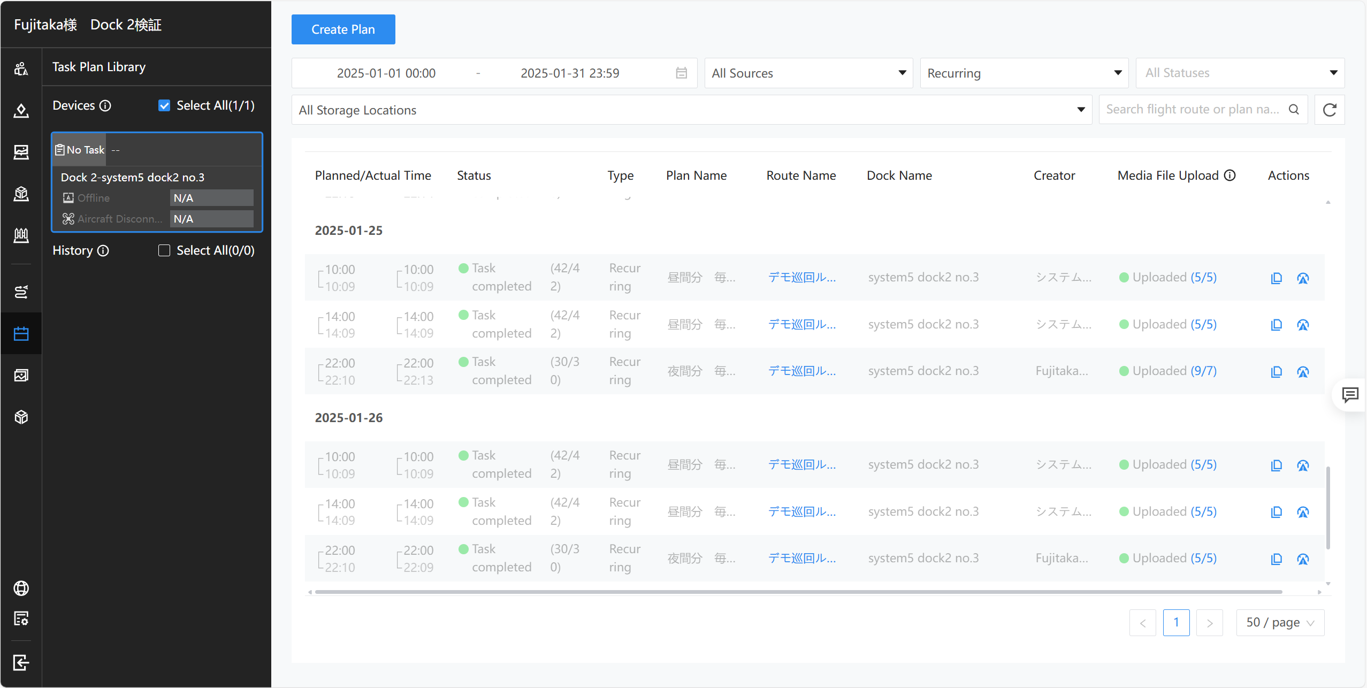Open route link in 2025-01-26 22:00 row

(x=801, y=559)
